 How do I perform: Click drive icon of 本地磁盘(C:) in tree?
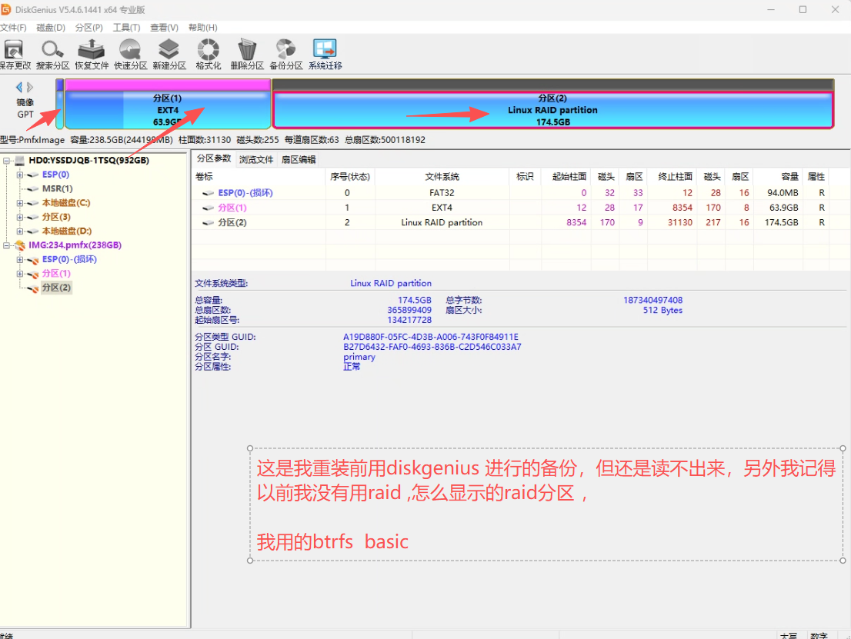click(x=33, y=203)
